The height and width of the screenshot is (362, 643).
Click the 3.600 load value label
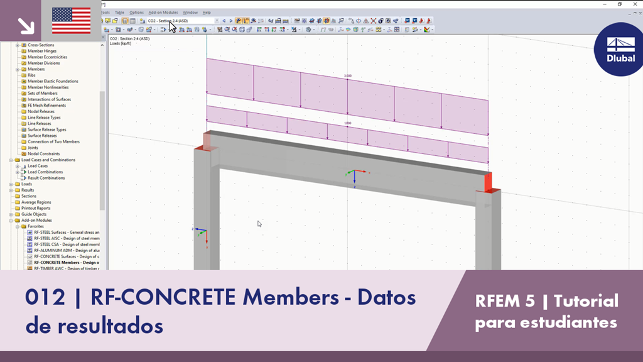348,76
